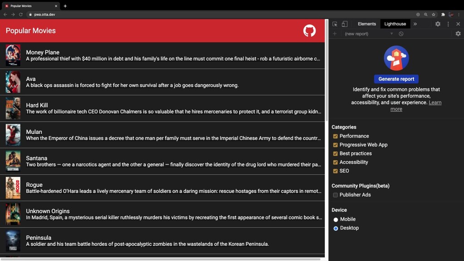Image resolution: width=464 pixels, height=261 pixels.
Task: Select the Mobile device option
Action: (x=336, y=220)
